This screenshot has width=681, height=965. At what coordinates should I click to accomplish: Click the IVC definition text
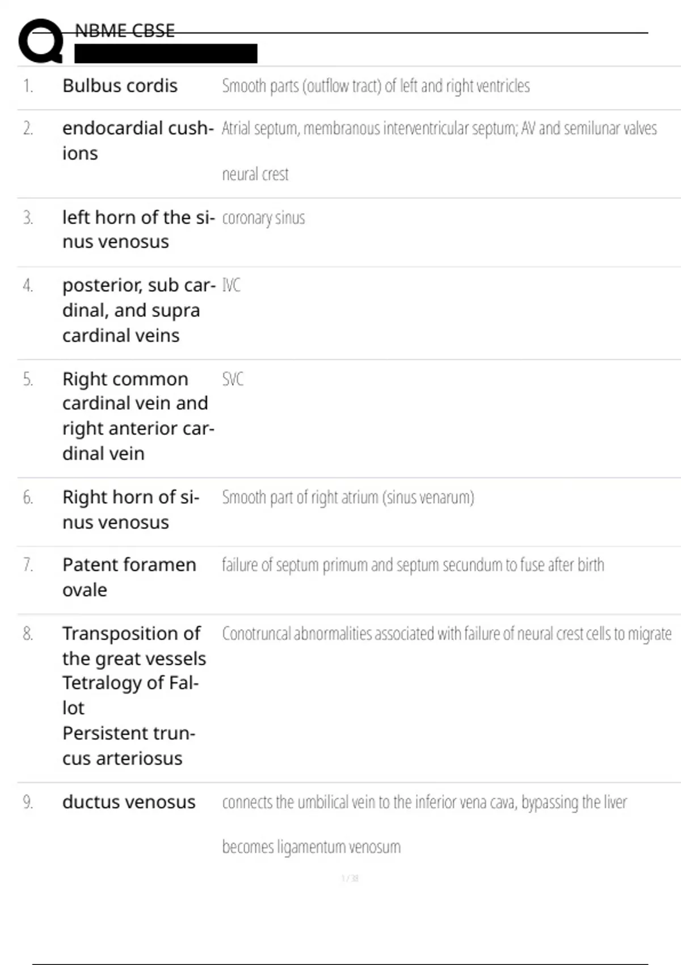click(x=231, y=285)
